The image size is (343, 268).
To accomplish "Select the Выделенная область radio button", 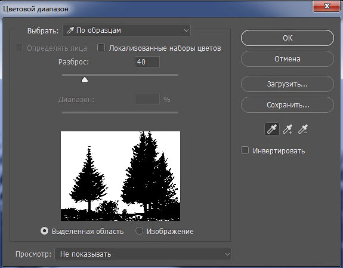I will pos(44,231).
